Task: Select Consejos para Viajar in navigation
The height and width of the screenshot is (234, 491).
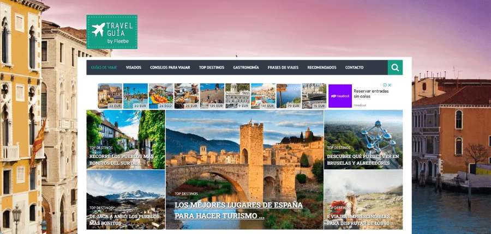Action: pyautogui.click(x=170, y=67)
